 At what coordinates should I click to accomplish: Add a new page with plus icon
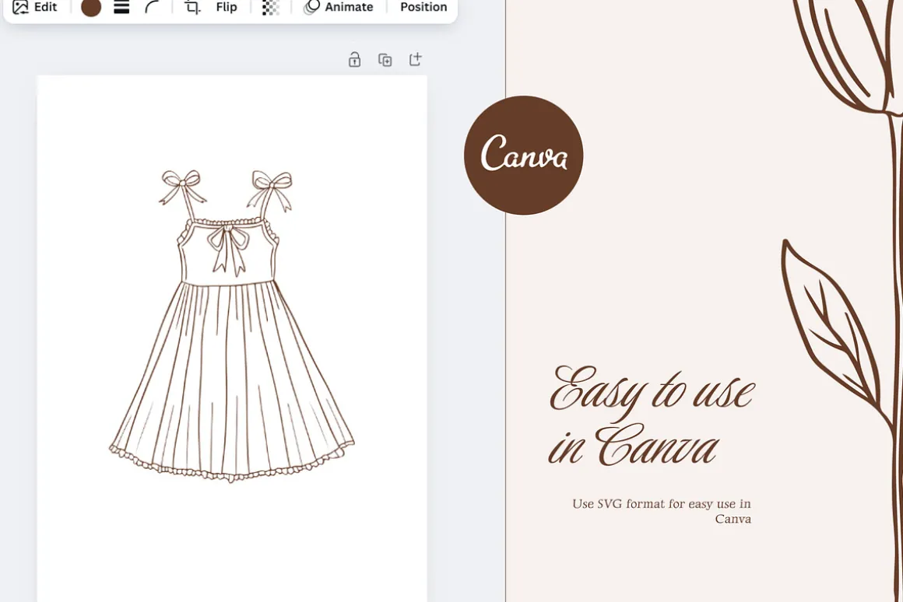(415, 59)
